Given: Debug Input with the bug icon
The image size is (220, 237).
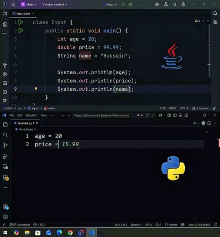Looking at the screenshot, I should pyautogui.click(x=131, y=5).
